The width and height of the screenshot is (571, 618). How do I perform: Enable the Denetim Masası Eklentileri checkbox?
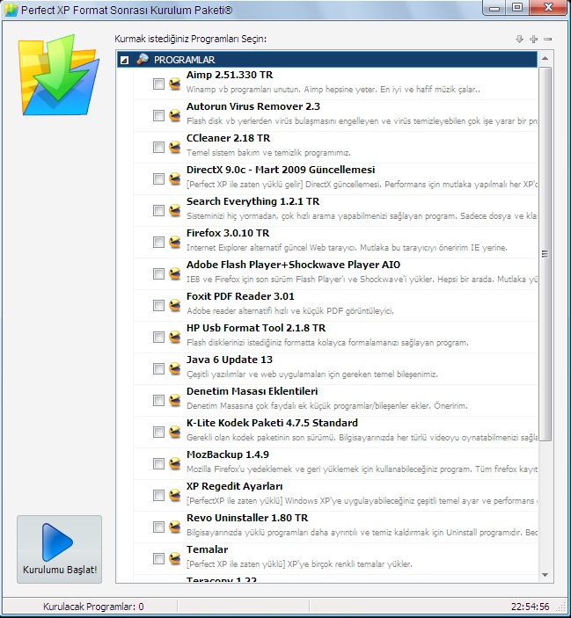(x=158, y=400)
